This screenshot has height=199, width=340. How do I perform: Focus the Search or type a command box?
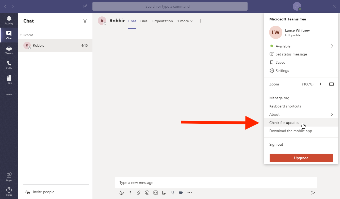coord(170,6)
